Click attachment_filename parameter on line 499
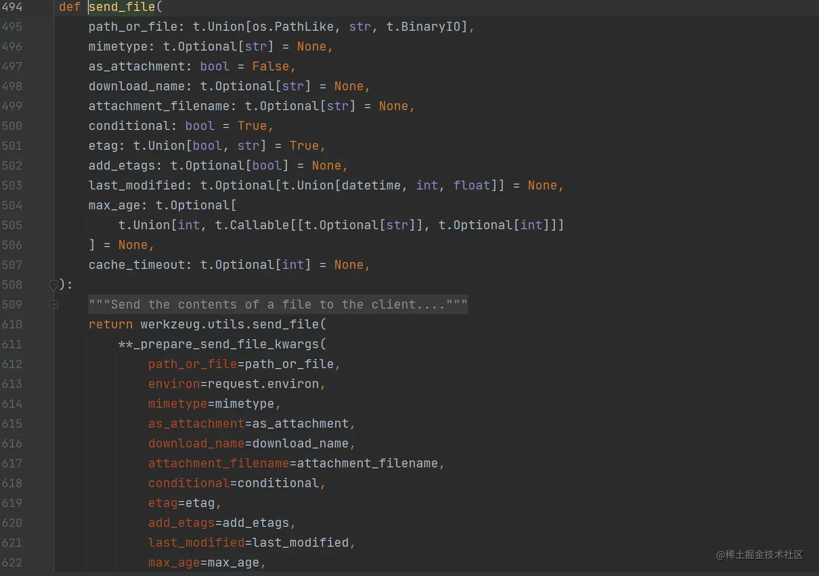The width and height of the screenshot is (819, 576). coord(159,106)
